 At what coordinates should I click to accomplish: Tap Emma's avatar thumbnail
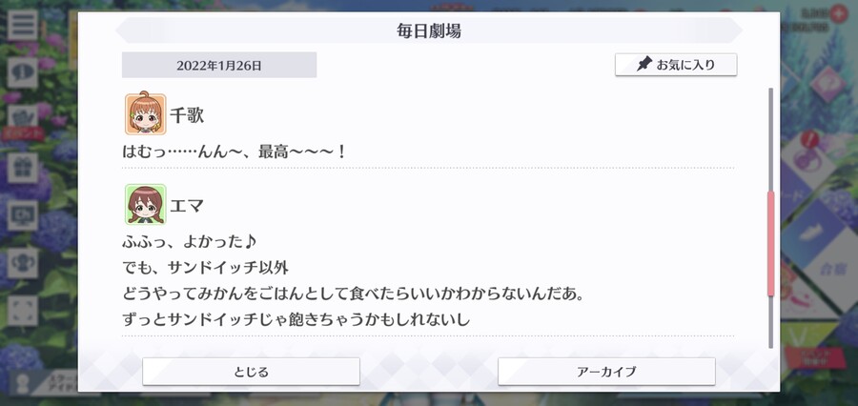(145, 204)
